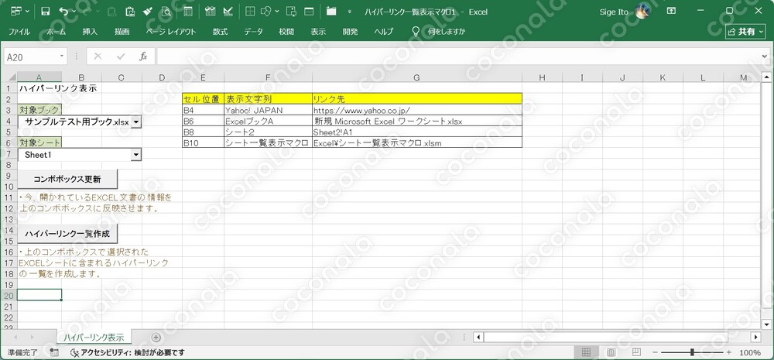Open the Name Box dropdown arrow
The width and height of the screenshot is (774, 360).
point(62,57)
